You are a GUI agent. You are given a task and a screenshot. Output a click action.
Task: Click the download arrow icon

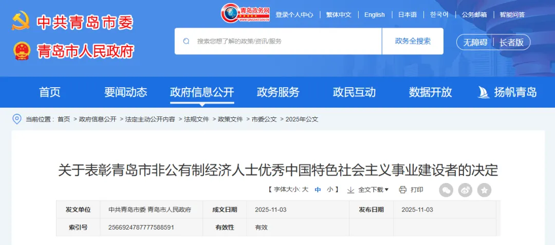[x=350, y=190]
